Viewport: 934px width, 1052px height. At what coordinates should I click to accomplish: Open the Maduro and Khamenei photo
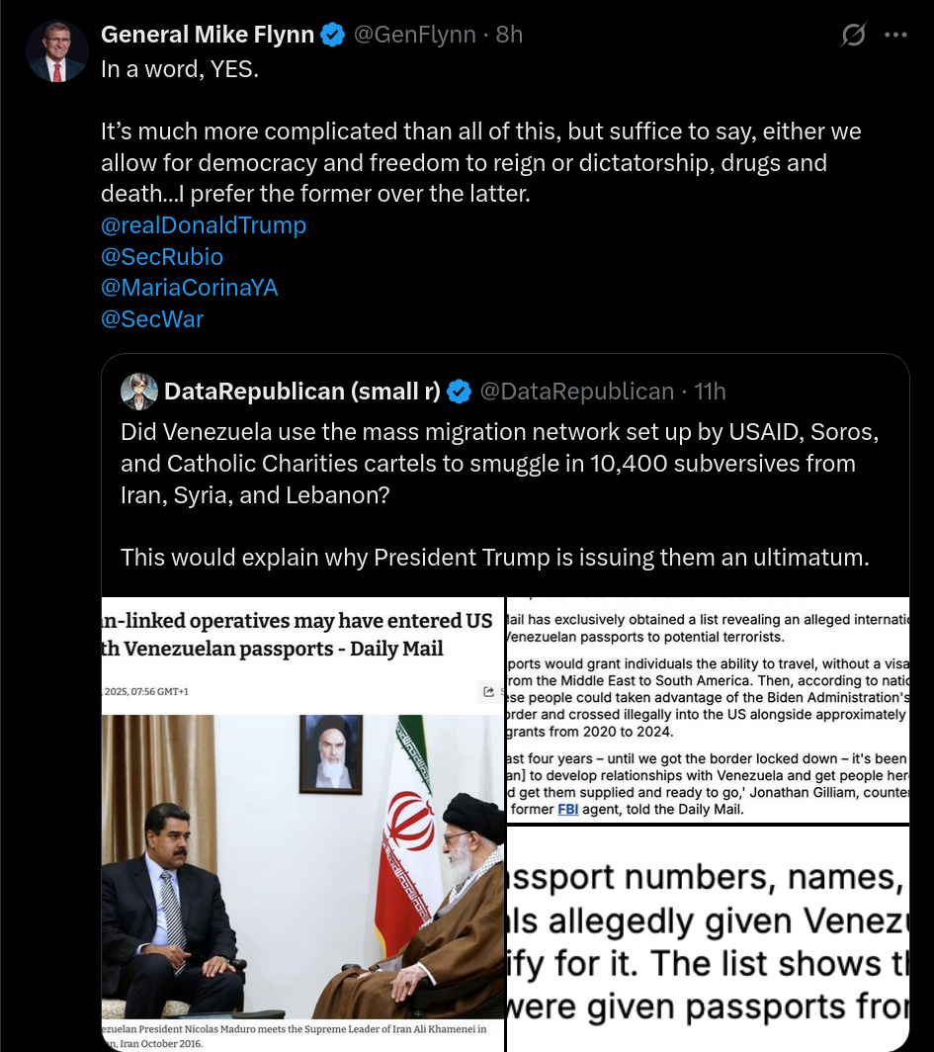tap(302, 824)
